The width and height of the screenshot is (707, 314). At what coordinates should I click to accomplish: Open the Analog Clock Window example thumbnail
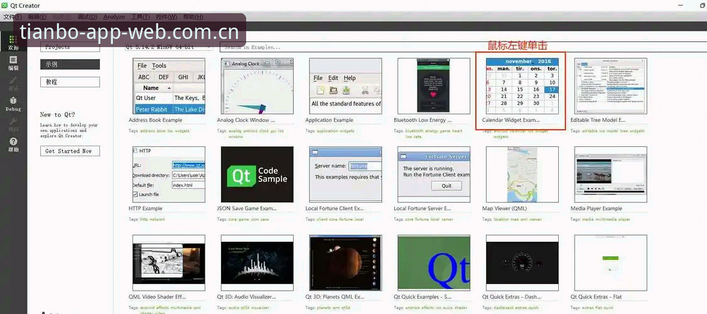257,85
